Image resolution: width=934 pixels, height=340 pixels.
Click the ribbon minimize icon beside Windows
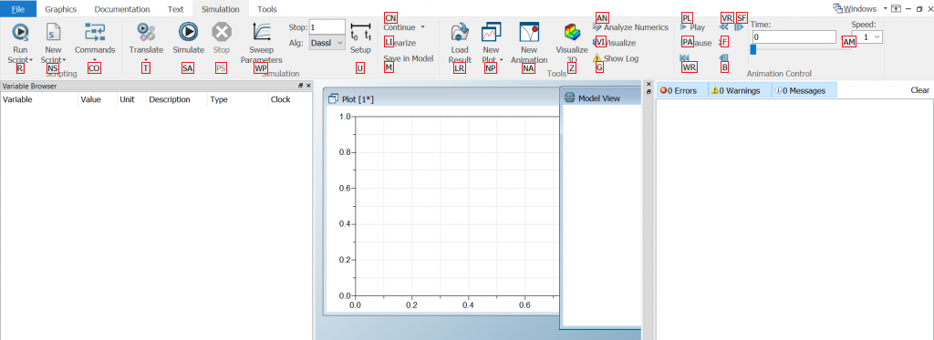pos(896,8)
